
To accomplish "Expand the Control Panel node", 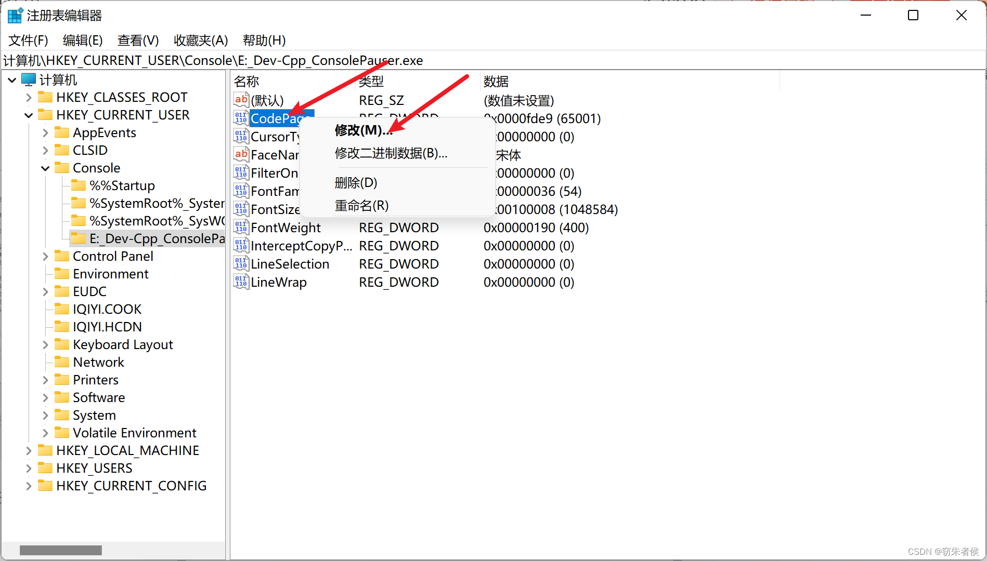I will pyautogui.click(x=45, y=256).
